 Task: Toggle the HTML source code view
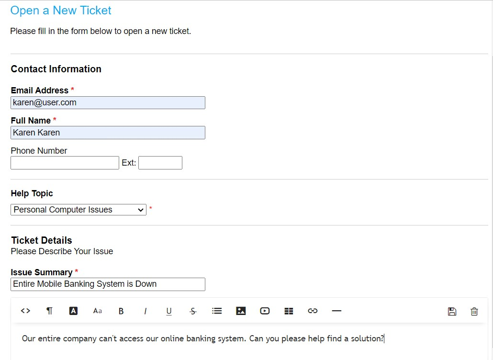tap(25, 311)
